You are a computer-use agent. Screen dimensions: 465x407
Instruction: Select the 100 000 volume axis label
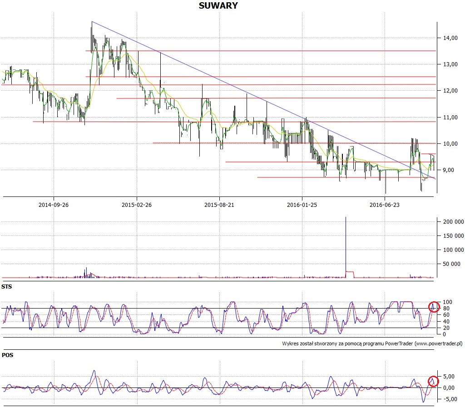coord(454,250)
